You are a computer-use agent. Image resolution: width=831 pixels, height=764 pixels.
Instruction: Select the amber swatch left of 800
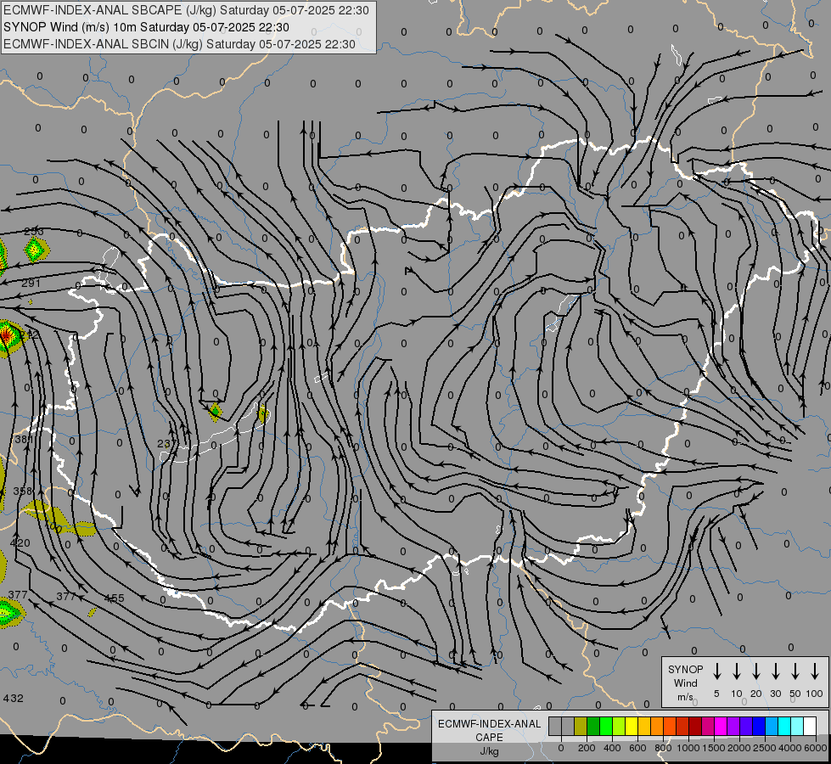[x=657, y=726]
